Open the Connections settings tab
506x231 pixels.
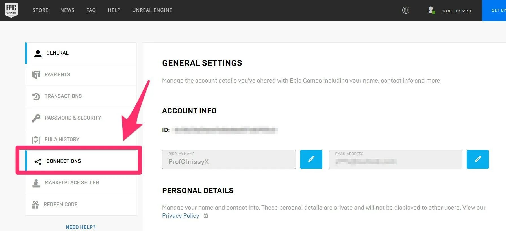click(64, 161)
